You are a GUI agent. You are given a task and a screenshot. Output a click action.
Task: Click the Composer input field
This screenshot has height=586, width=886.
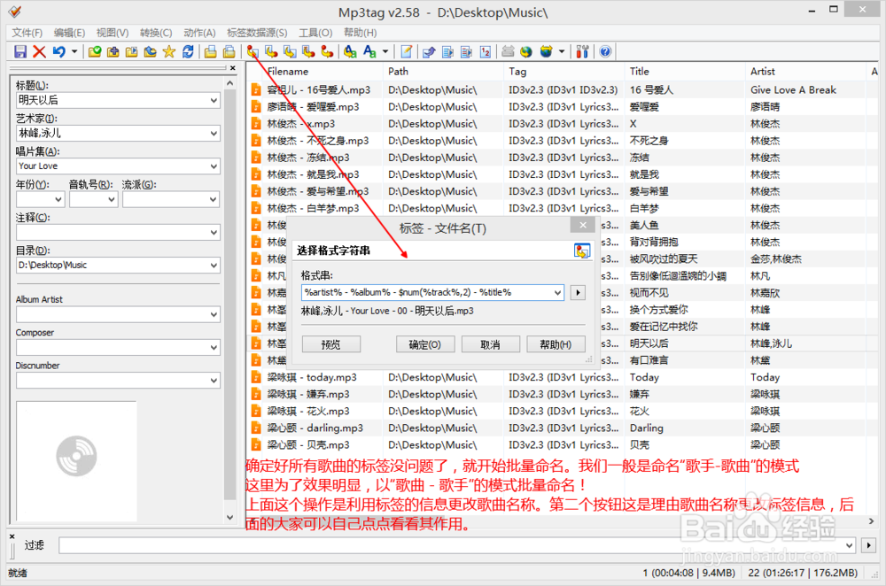(118, 347)
